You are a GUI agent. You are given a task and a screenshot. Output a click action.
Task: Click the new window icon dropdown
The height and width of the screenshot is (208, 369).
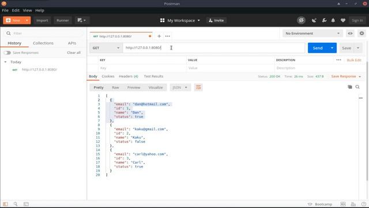tap(81, 20)
